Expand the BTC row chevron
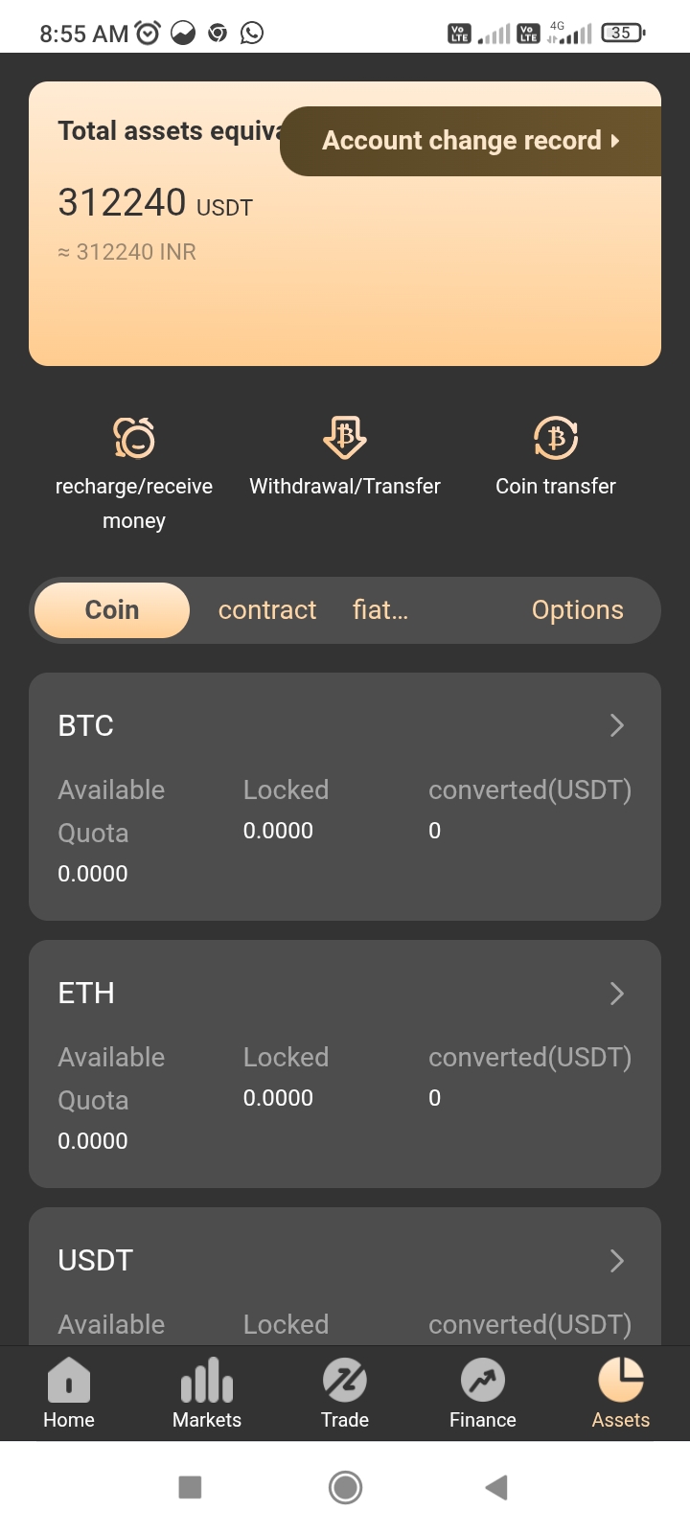The height and width of the screenshot is (1533, 690). 617,726
